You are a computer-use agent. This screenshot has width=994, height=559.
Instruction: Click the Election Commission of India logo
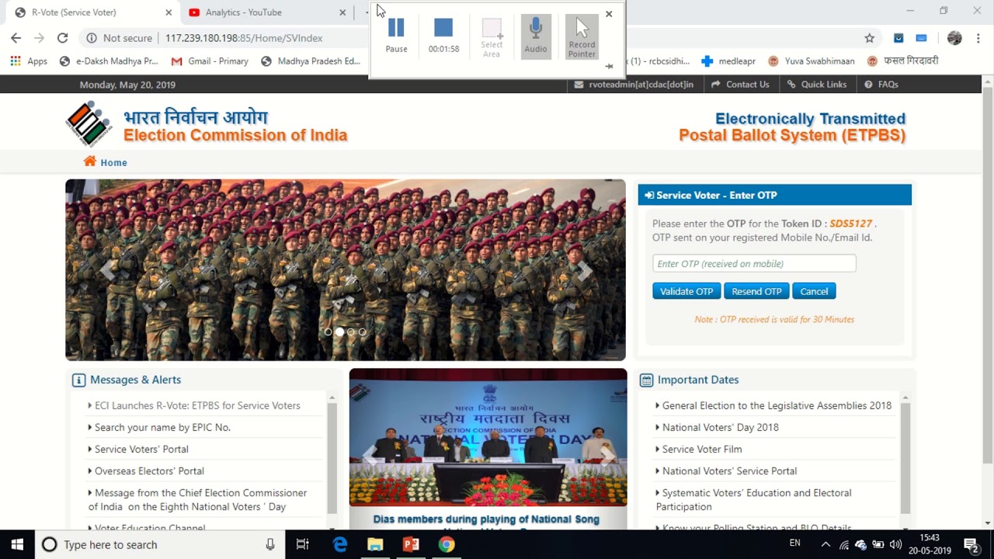point(89,124)
